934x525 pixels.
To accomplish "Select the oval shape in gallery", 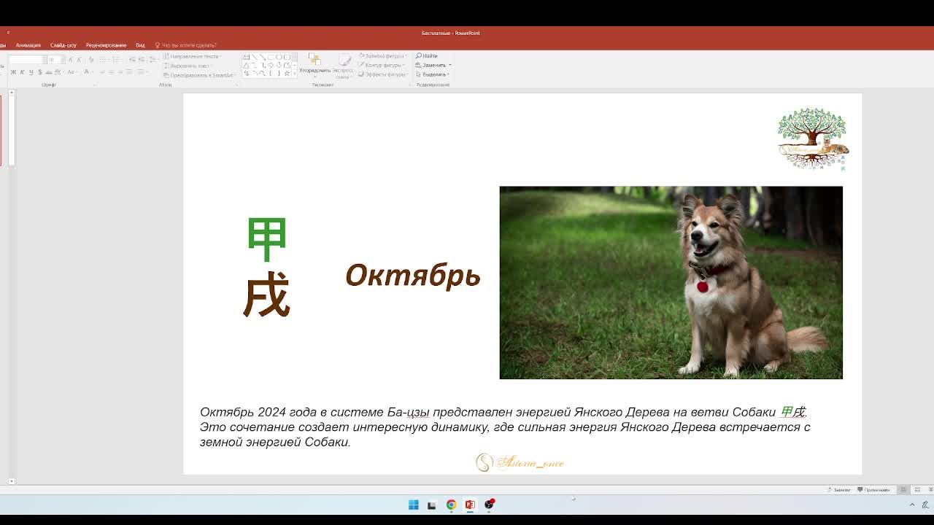I will (279, 57).
